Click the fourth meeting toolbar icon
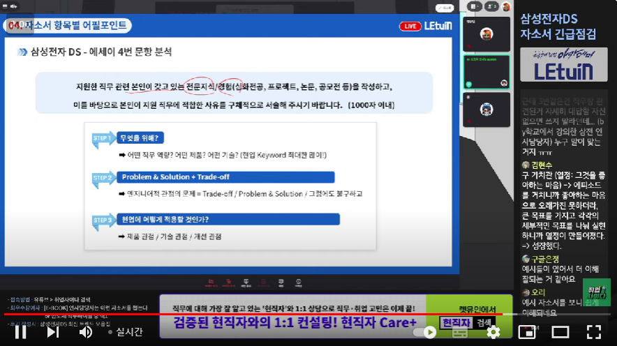 pos(264,283)
